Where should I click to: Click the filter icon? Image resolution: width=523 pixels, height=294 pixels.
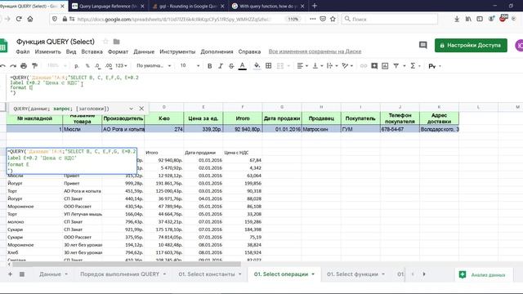coord(396,66)
